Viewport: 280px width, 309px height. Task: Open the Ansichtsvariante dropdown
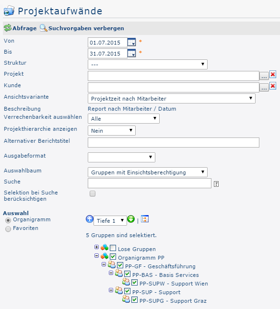pyautogui.click(x=172, y=99)
